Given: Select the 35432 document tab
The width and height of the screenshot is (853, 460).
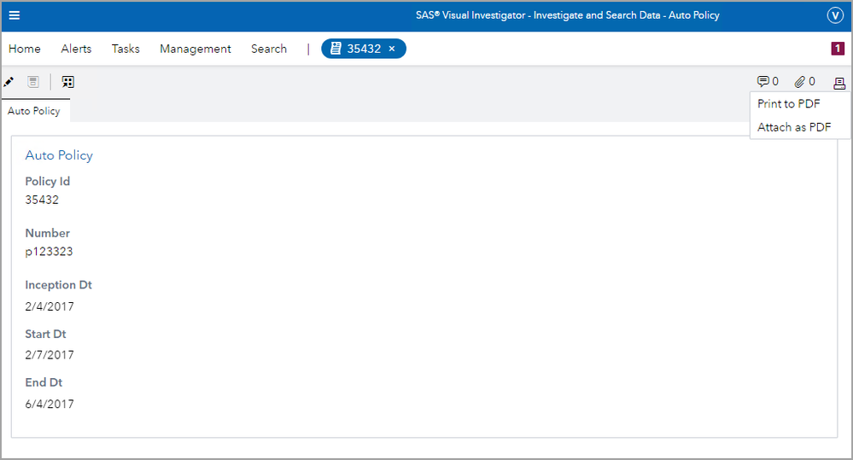Looking at the screenshot, I should [359, 49].
